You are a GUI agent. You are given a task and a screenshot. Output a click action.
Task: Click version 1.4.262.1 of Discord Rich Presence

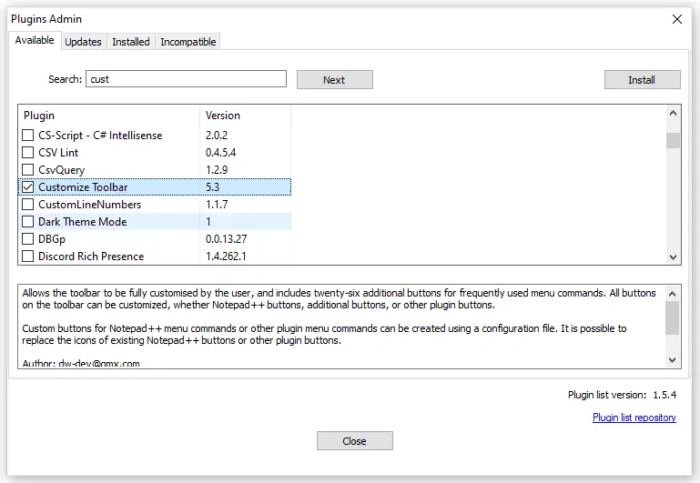click(x=226, y=257)
